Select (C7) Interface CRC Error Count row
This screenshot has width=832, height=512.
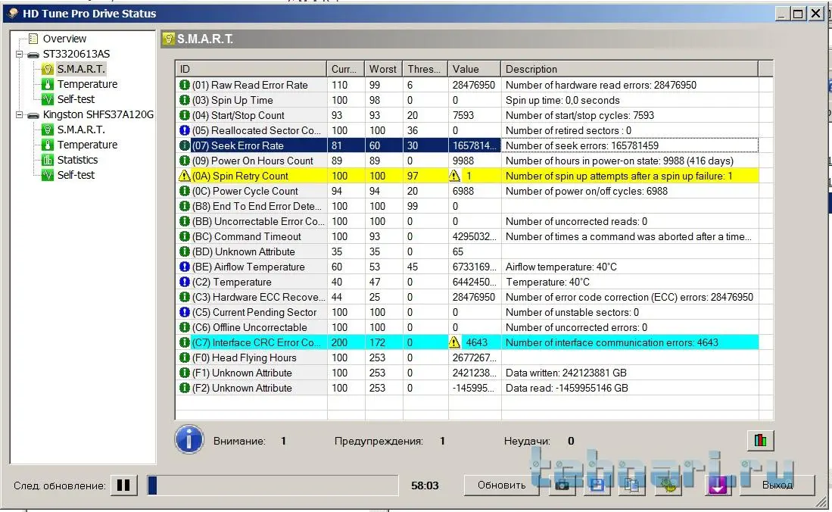[467, 342]
